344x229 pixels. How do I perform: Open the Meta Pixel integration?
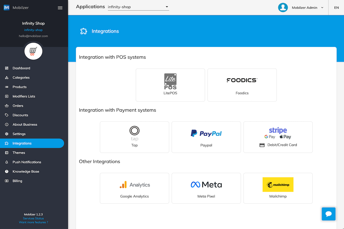pos(206,188)
